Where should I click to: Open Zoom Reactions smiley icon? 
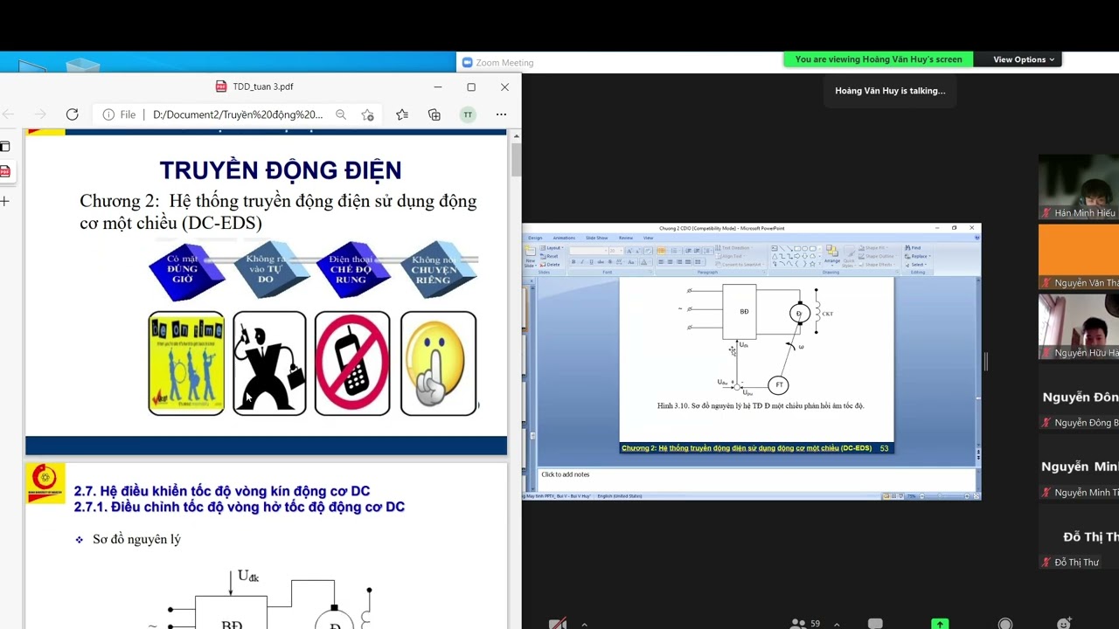(1064, 624)
